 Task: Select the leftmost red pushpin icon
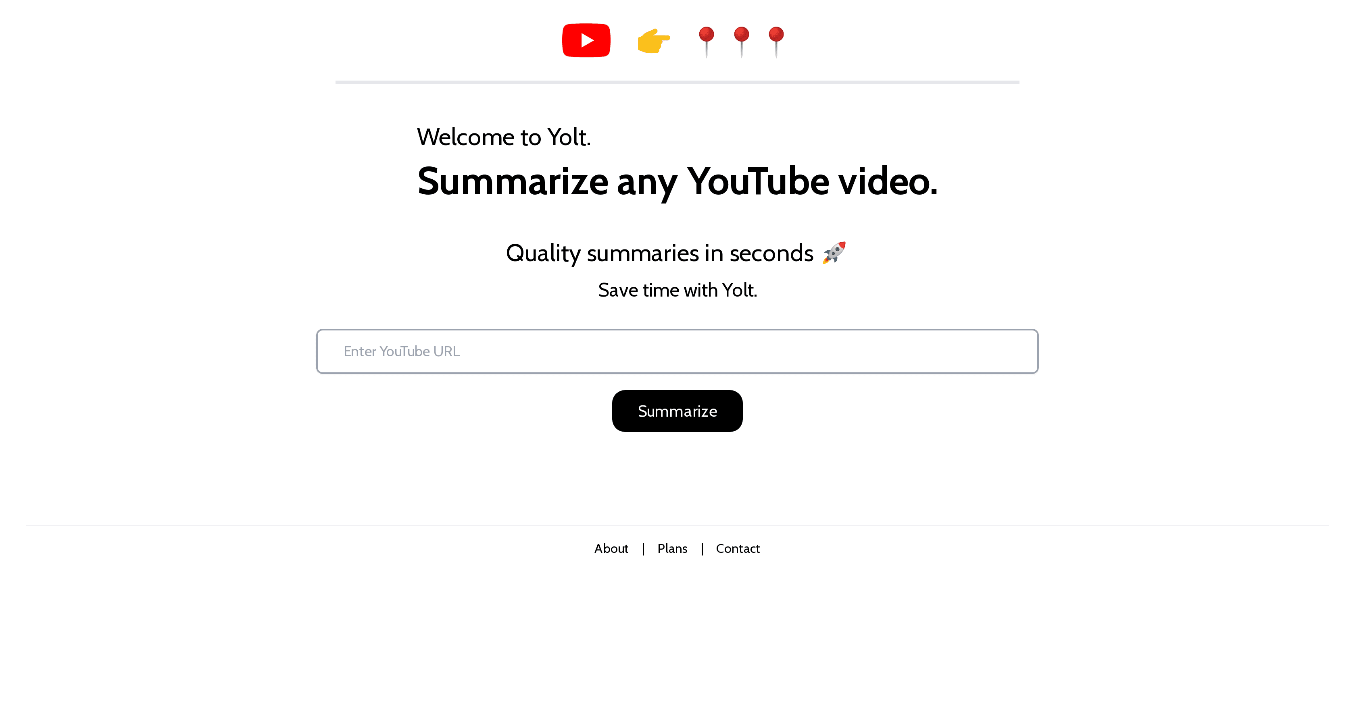point(707,42)
